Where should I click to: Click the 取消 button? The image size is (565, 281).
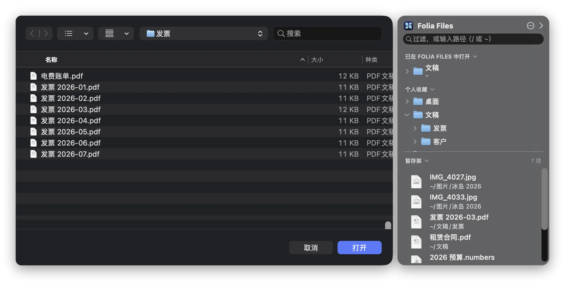click(x=311, y=247)
